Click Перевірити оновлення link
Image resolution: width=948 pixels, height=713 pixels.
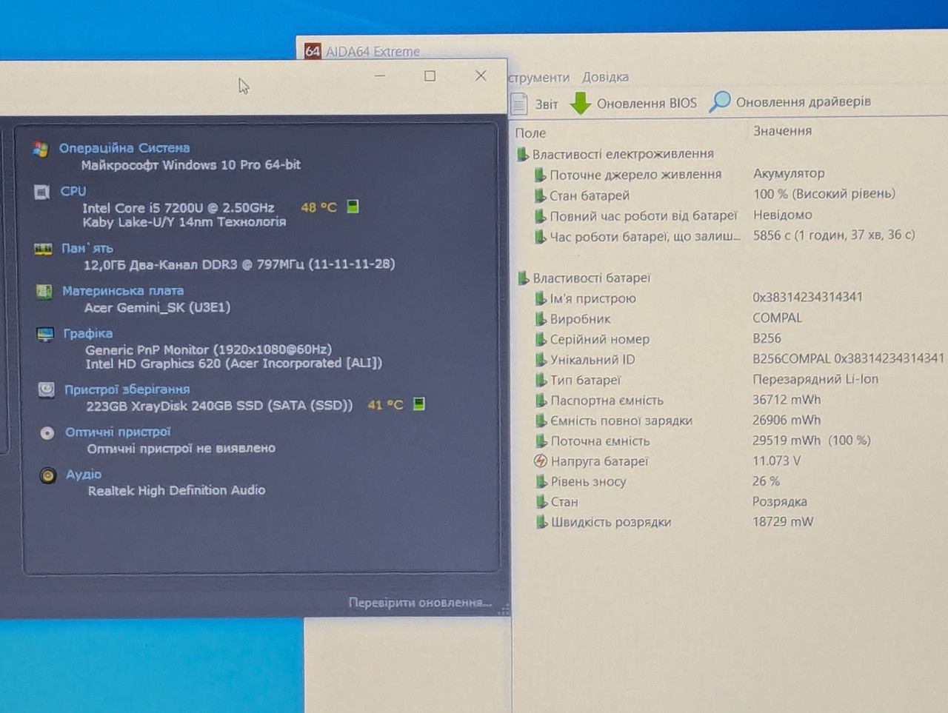[x=420, y=603]
